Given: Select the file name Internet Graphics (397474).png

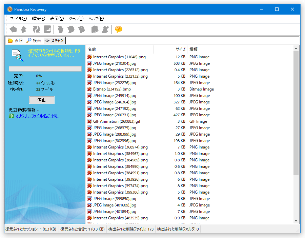Looking at the screenshot, I should click(x=120, y=186).
